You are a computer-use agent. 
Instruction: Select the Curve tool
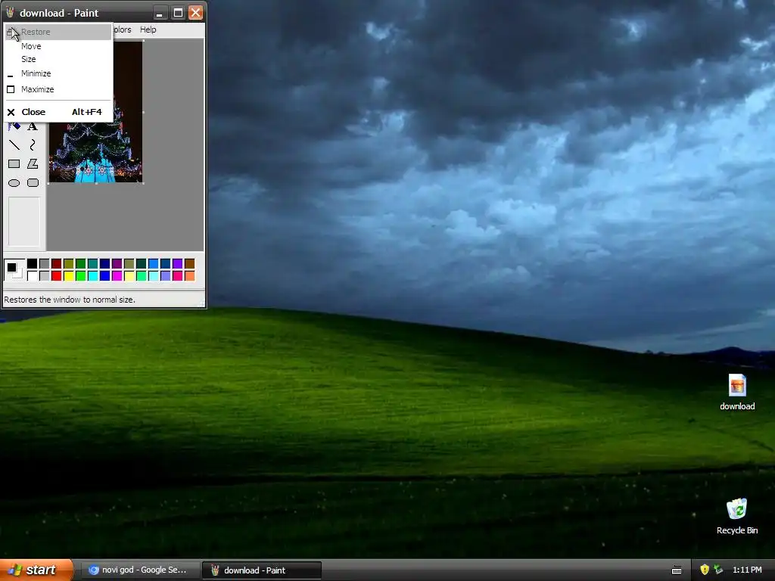33,144
